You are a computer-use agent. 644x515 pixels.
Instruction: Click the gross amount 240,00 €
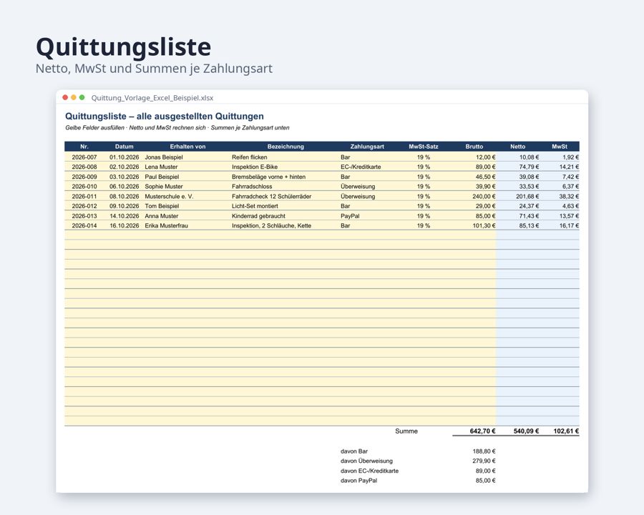click(484, 196)
